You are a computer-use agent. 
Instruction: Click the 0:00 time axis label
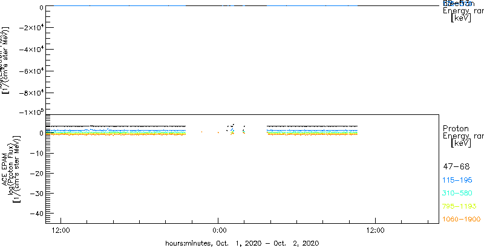(x=218, y=230)
